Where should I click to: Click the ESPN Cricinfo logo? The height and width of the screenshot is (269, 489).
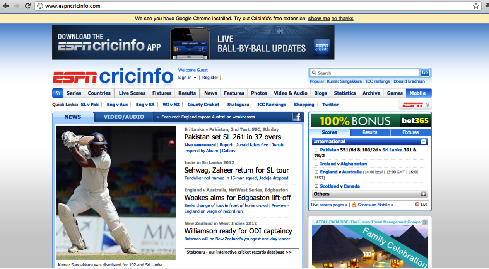(x=113, y=76)
